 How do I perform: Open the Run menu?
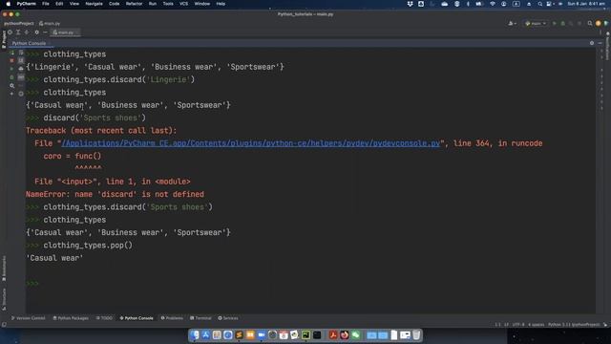coord(153,4)
